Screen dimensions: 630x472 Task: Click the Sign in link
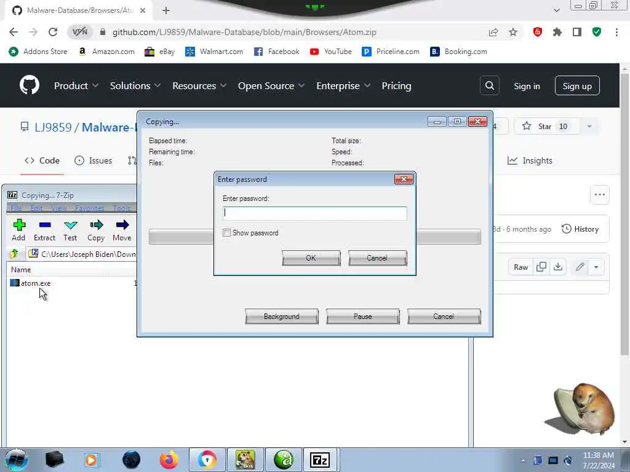pyautogui.click(x=527, y=86)
